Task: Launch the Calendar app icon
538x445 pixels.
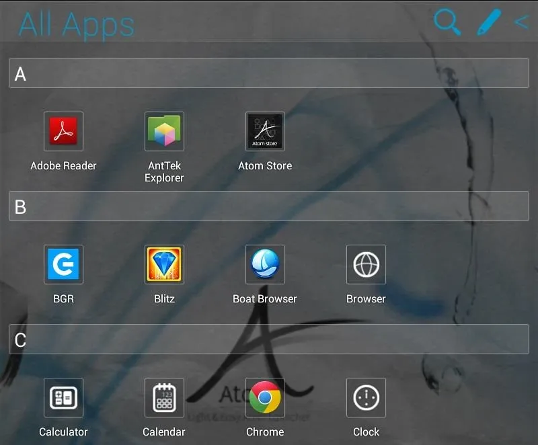Action: click(x=164, y=397)
